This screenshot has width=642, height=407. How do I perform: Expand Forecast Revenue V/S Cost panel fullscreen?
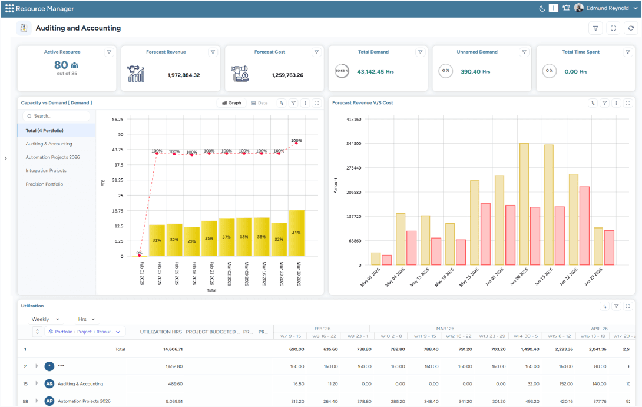[x=628, y=103]
